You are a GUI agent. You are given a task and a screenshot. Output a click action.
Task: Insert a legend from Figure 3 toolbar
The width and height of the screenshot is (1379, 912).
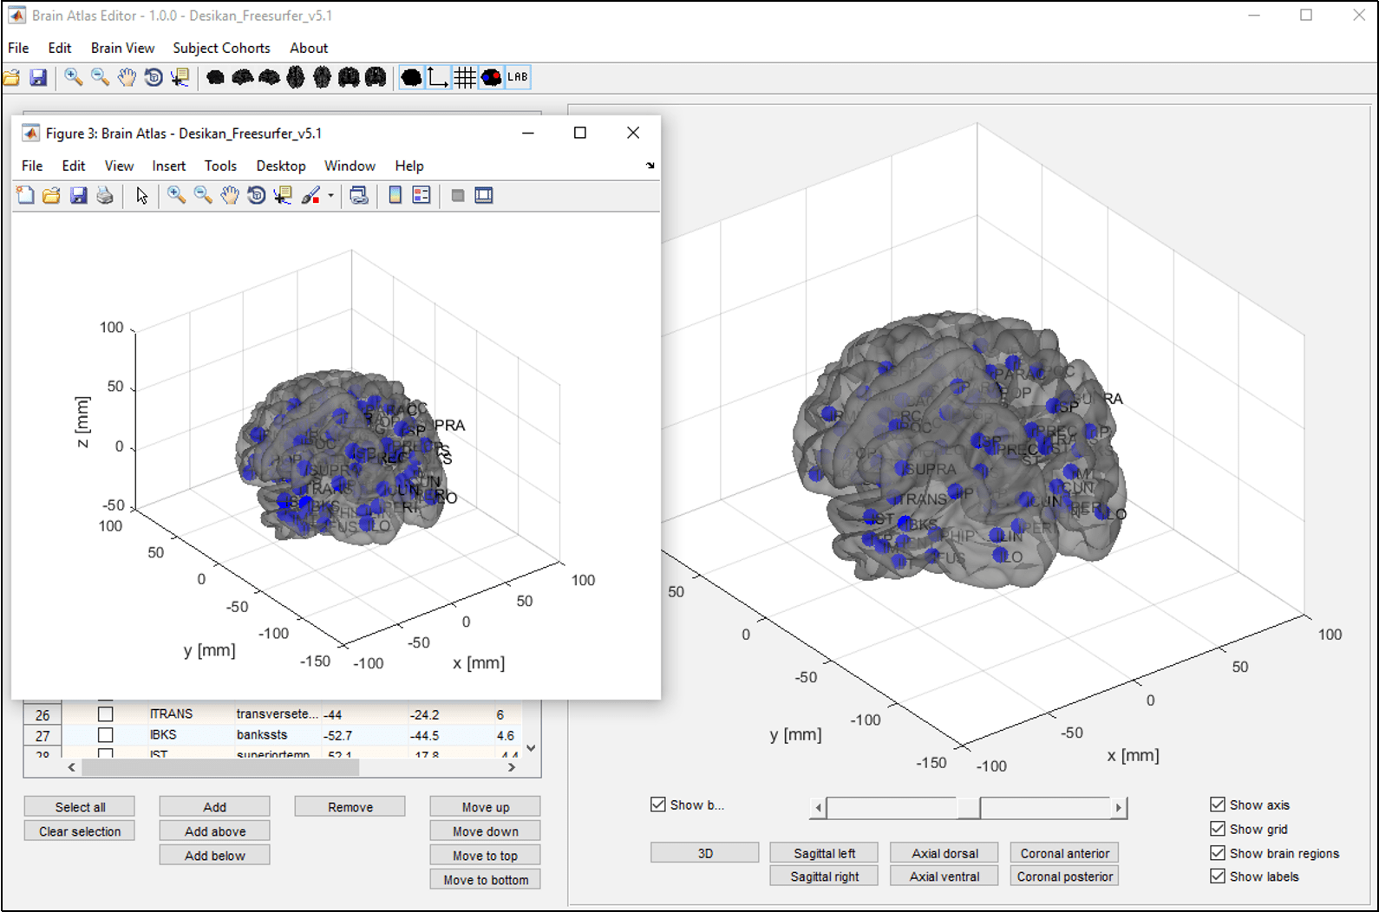click(422, 196)
